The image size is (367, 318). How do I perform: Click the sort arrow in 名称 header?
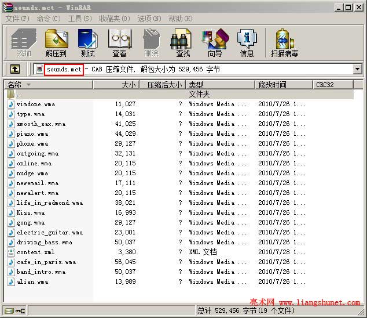coord(28,85)
